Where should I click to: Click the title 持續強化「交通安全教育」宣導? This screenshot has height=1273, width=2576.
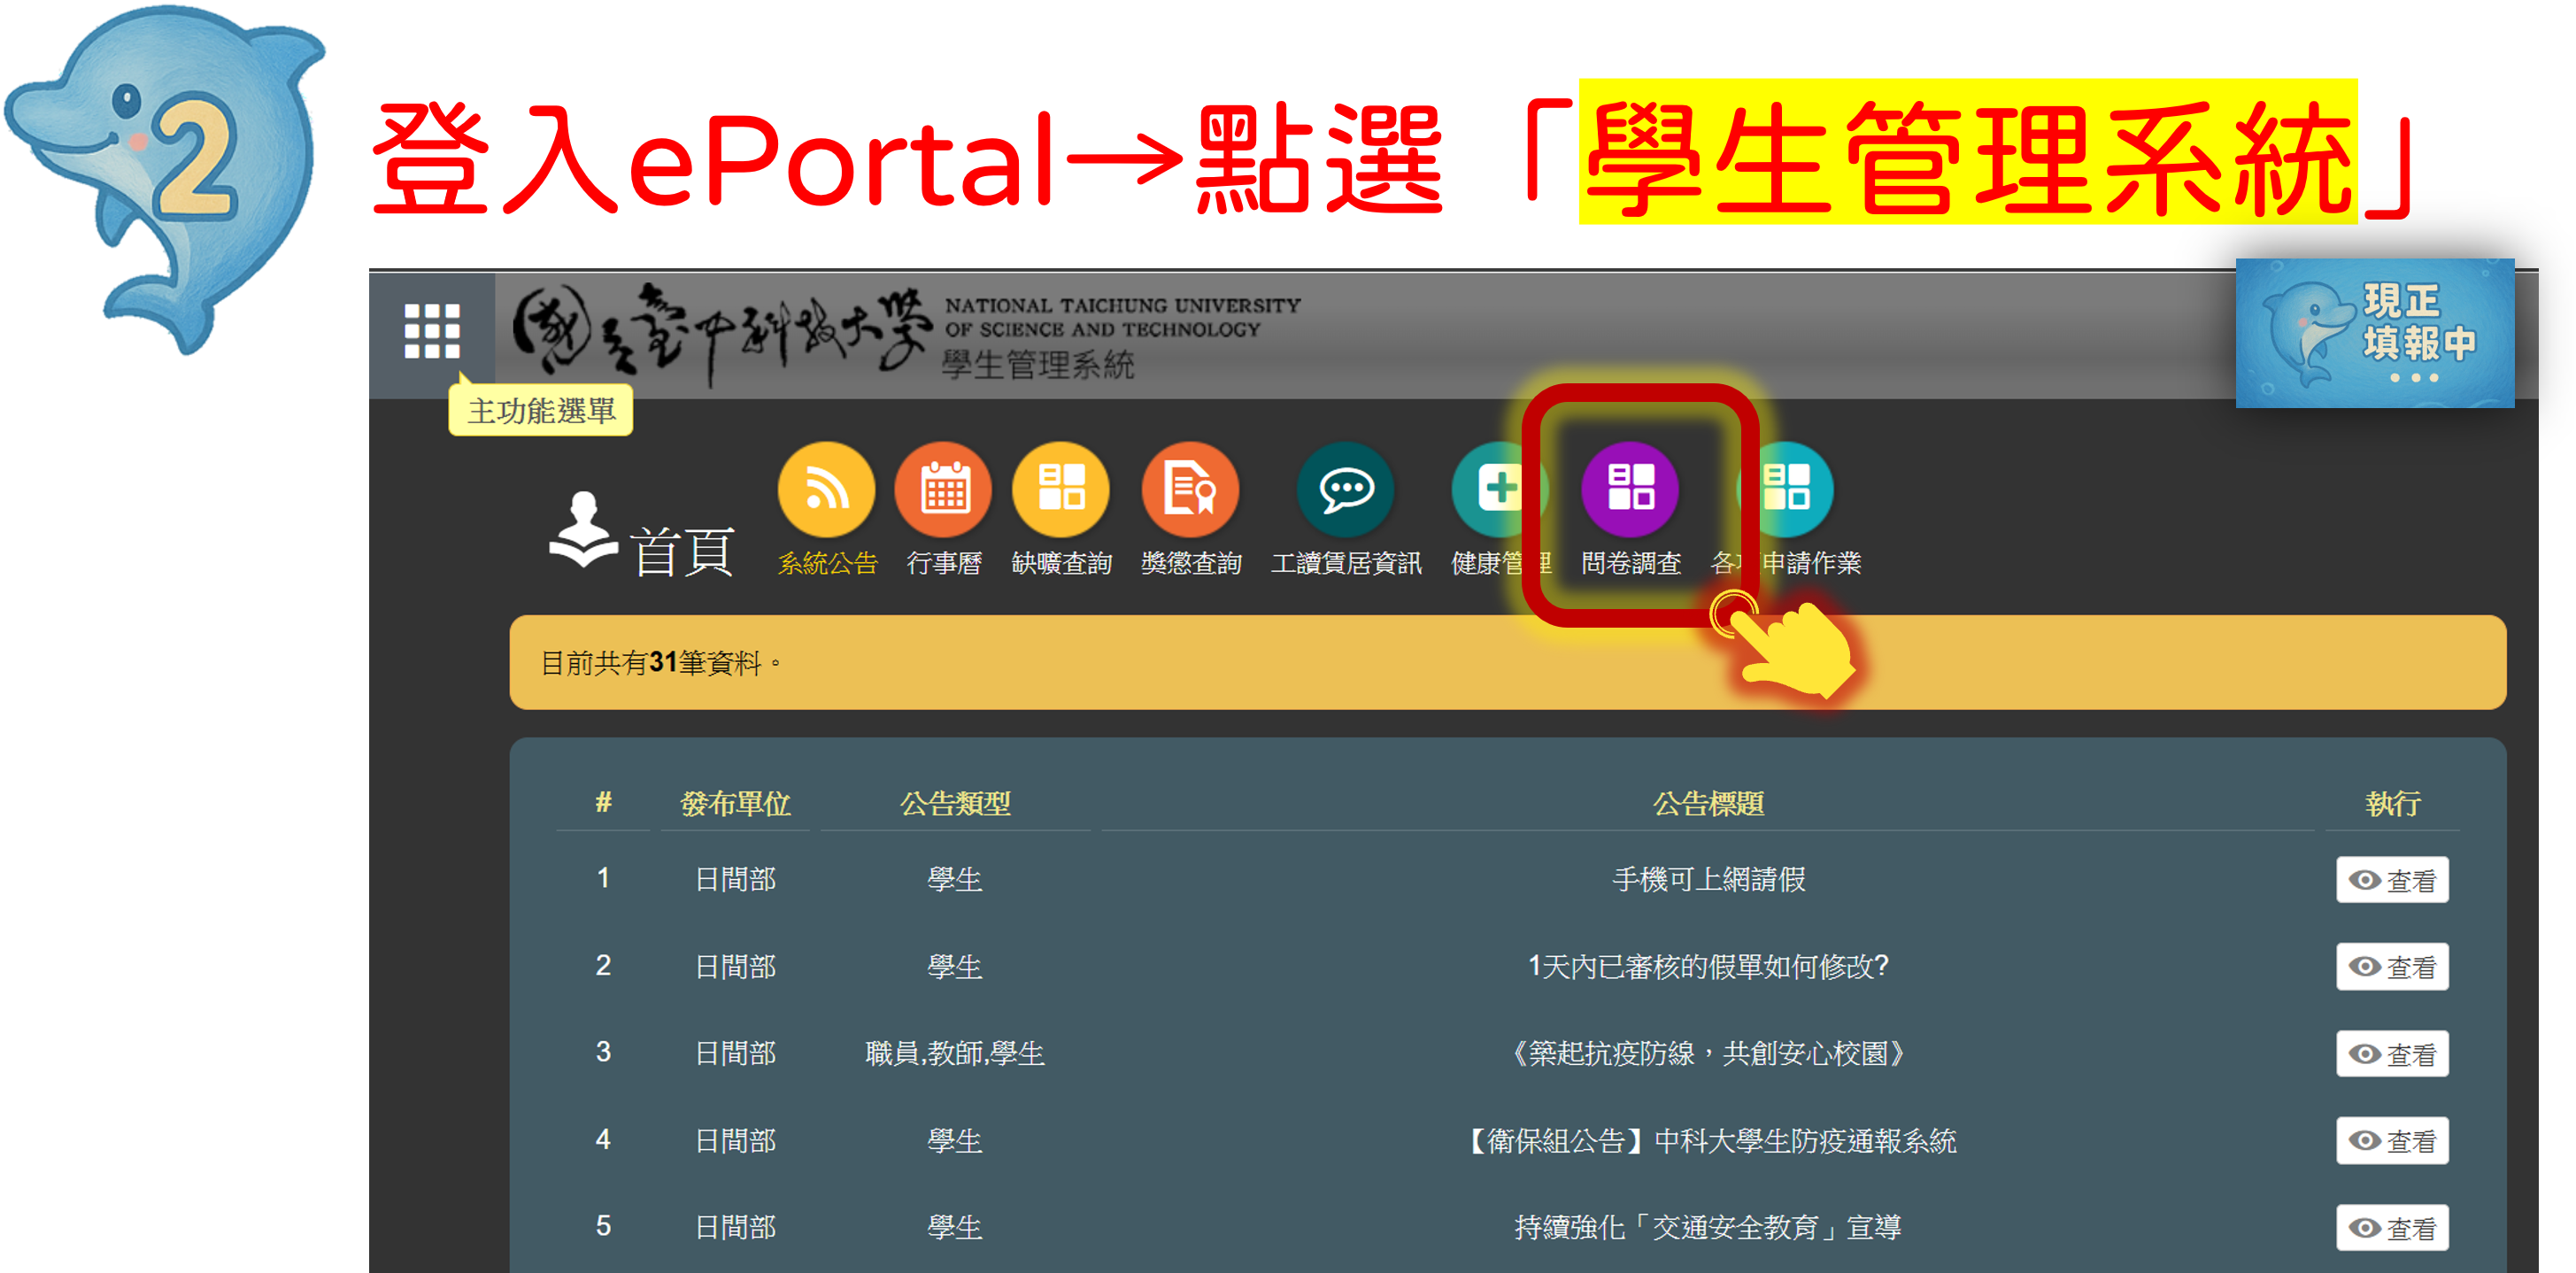click(x=1709, y=1227)
